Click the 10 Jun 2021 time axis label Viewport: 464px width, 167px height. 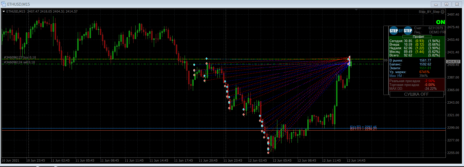10,161
